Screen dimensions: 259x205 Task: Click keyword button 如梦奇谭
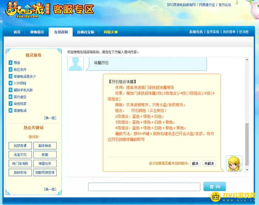coord(20,146)
